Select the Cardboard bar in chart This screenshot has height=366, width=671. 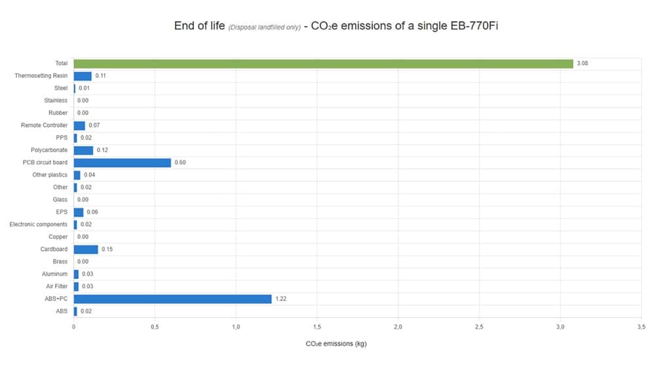coord(86,249)
